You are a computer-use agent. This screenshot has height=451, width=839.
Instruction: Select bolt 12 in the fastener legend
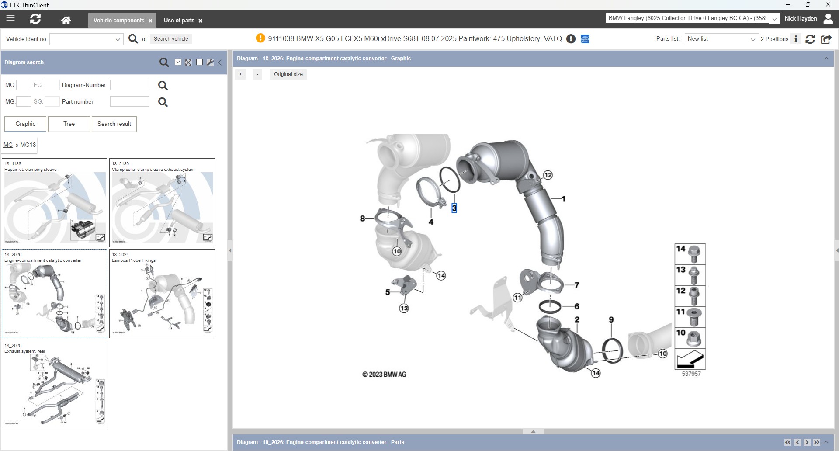point(690,296)
